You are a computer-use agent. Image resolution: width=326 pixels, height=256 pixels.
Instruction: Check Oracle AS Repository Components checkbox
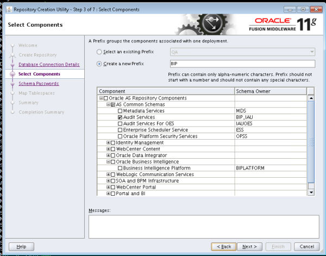(106, 98)
